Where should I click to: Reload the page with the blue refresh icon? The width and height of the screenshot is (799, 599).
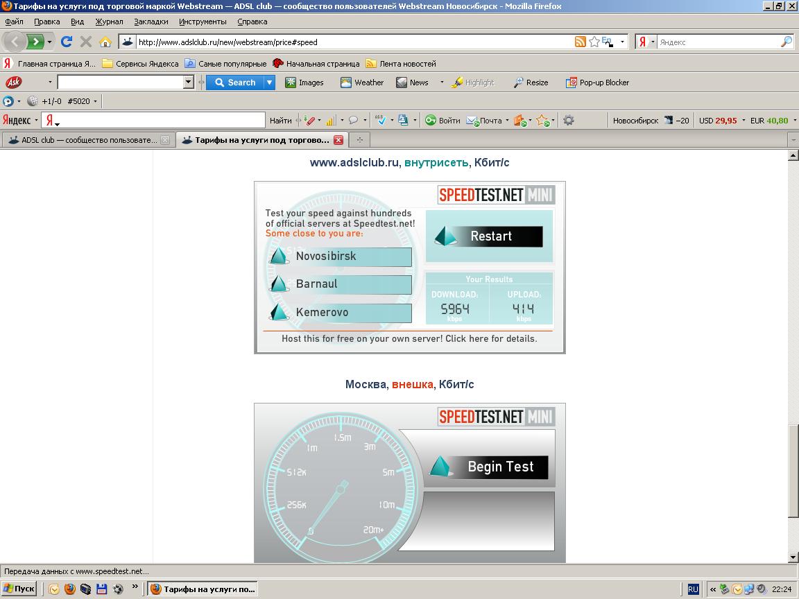click(67, 42)
